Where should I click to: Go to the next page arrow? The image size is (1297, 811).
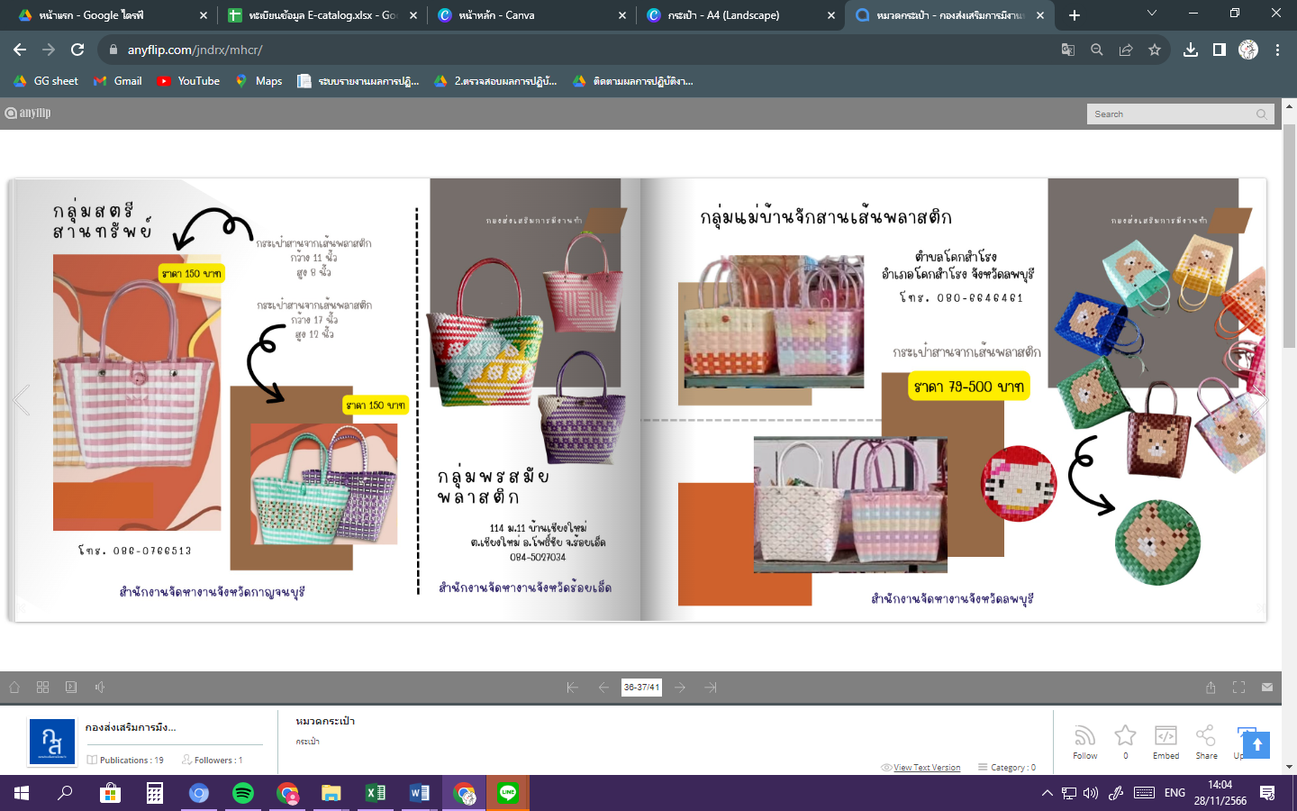680,688
